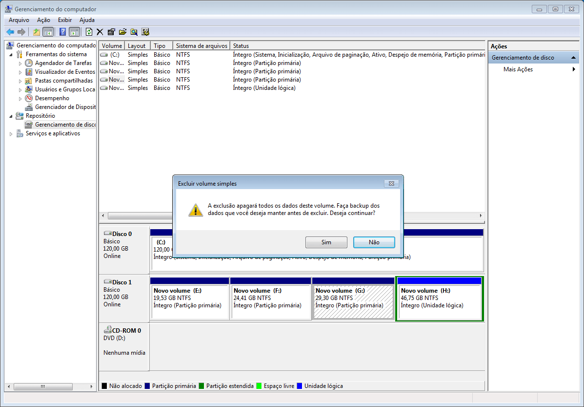
Task: Open the Properties toolbar icon
Action: (111, 31)
